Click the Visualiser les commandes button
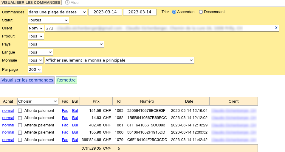The height and width of the screenshot is (152, 285). point(27,80)
